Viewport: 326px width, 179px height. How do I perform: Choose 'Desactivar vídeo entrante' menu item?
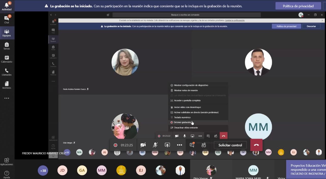198,128
